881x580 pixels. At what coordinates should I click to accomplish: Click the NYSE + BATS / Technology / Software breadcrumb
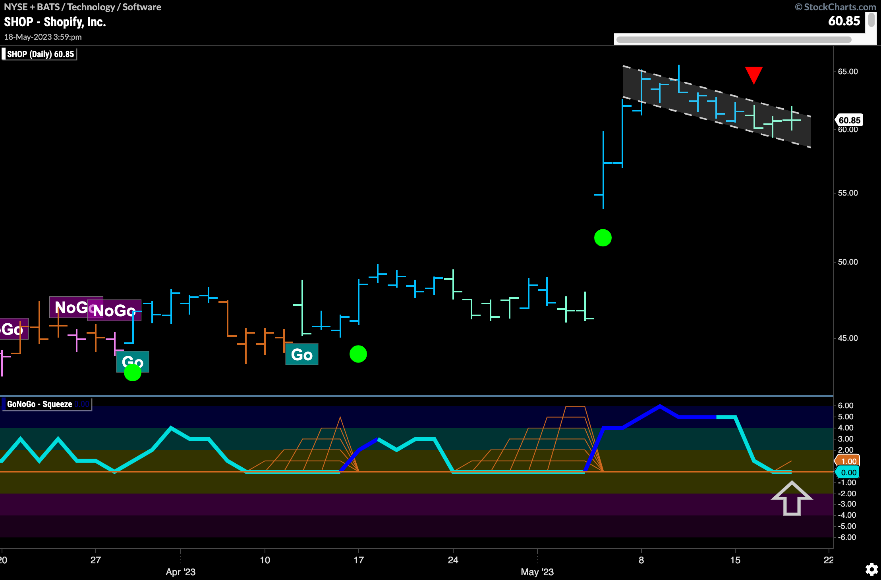pos(83,7)
